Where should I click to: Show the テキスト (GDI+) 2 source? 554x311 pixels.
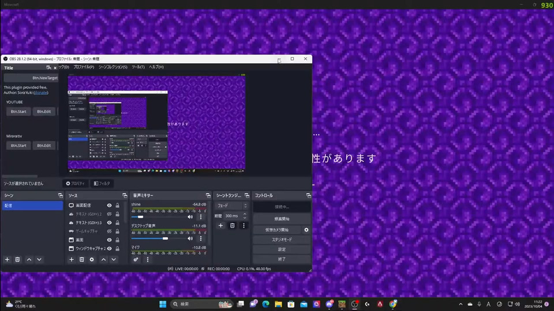109,214
